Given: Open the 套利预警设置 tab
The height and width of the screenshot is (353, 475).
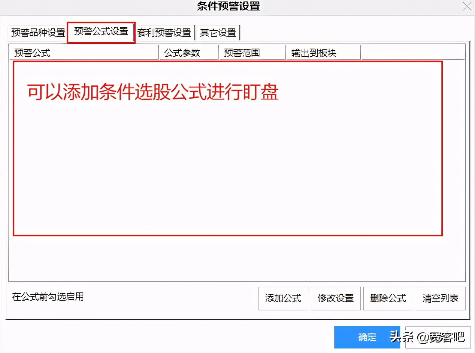Looking at the screenshot, I should point(164,33).
